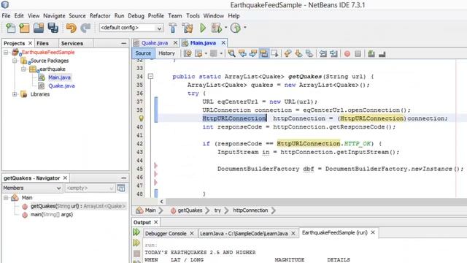This screenshot has width=467, height=263.
Task: Select the Source view button
Action: click(x=143, y=53)
